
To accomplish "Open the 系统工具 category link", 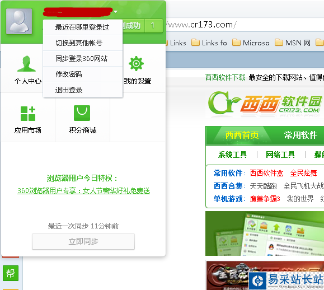I will (232, 155).
